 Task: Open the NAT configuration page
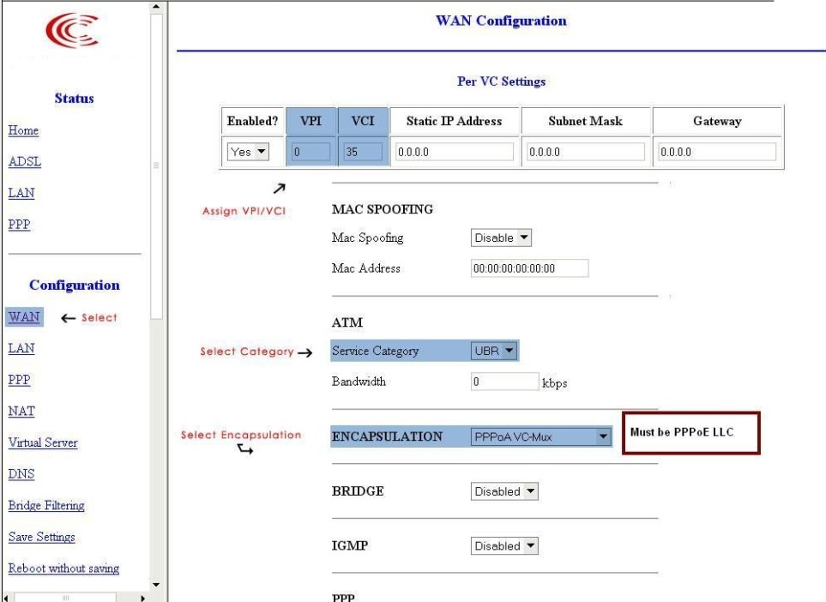point(21,411)
